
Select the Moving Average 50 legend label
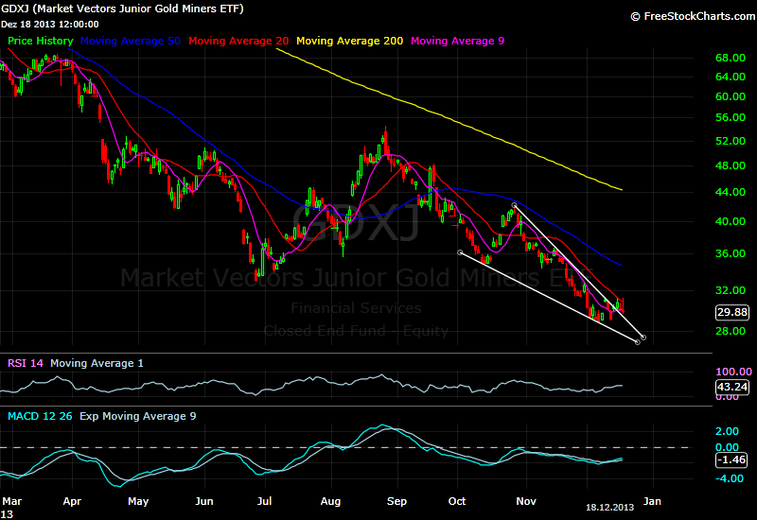click(131, 41)
